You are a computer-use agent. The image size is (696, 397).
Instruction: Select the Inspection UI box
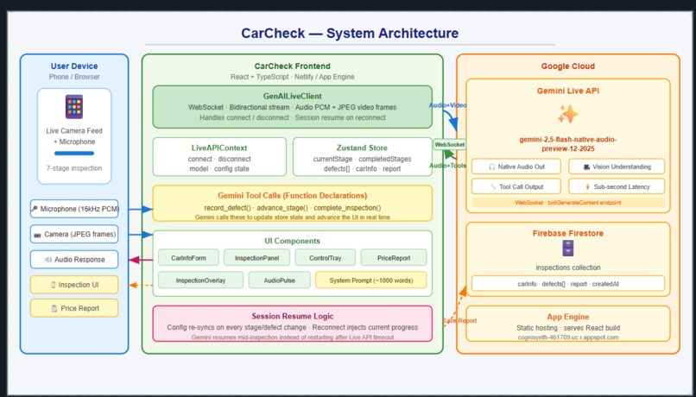pyautogui.click(x=74, y=285)
